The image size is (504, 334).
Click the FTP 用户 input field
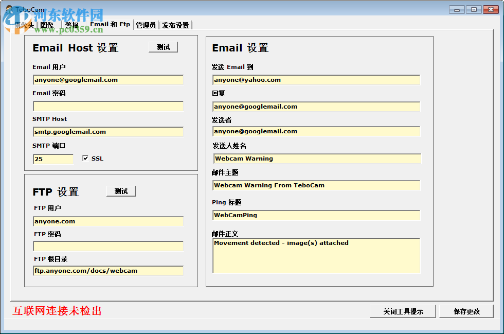click(x=109, y=221)
